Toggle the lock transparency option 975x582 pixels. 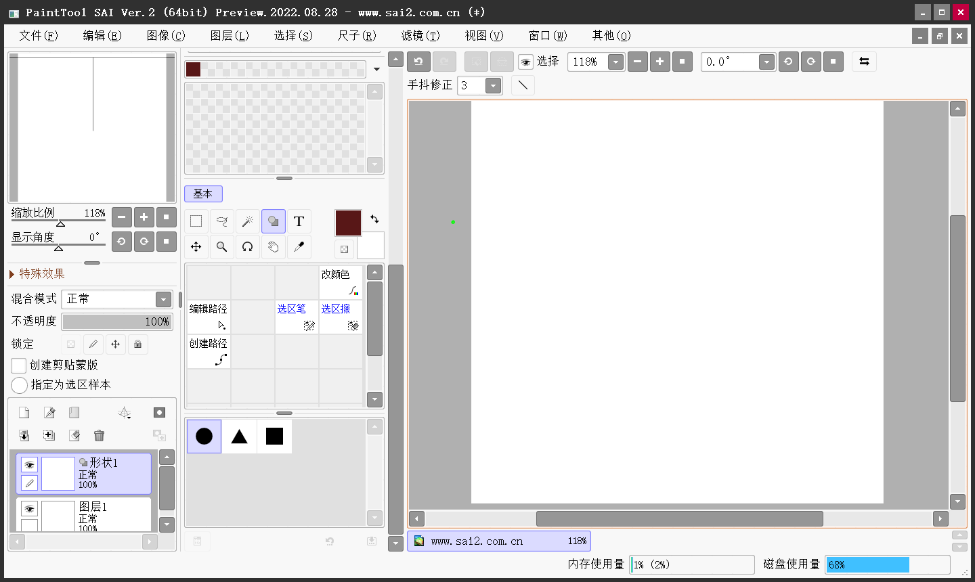pyautogui.click(x=71, y=344)
